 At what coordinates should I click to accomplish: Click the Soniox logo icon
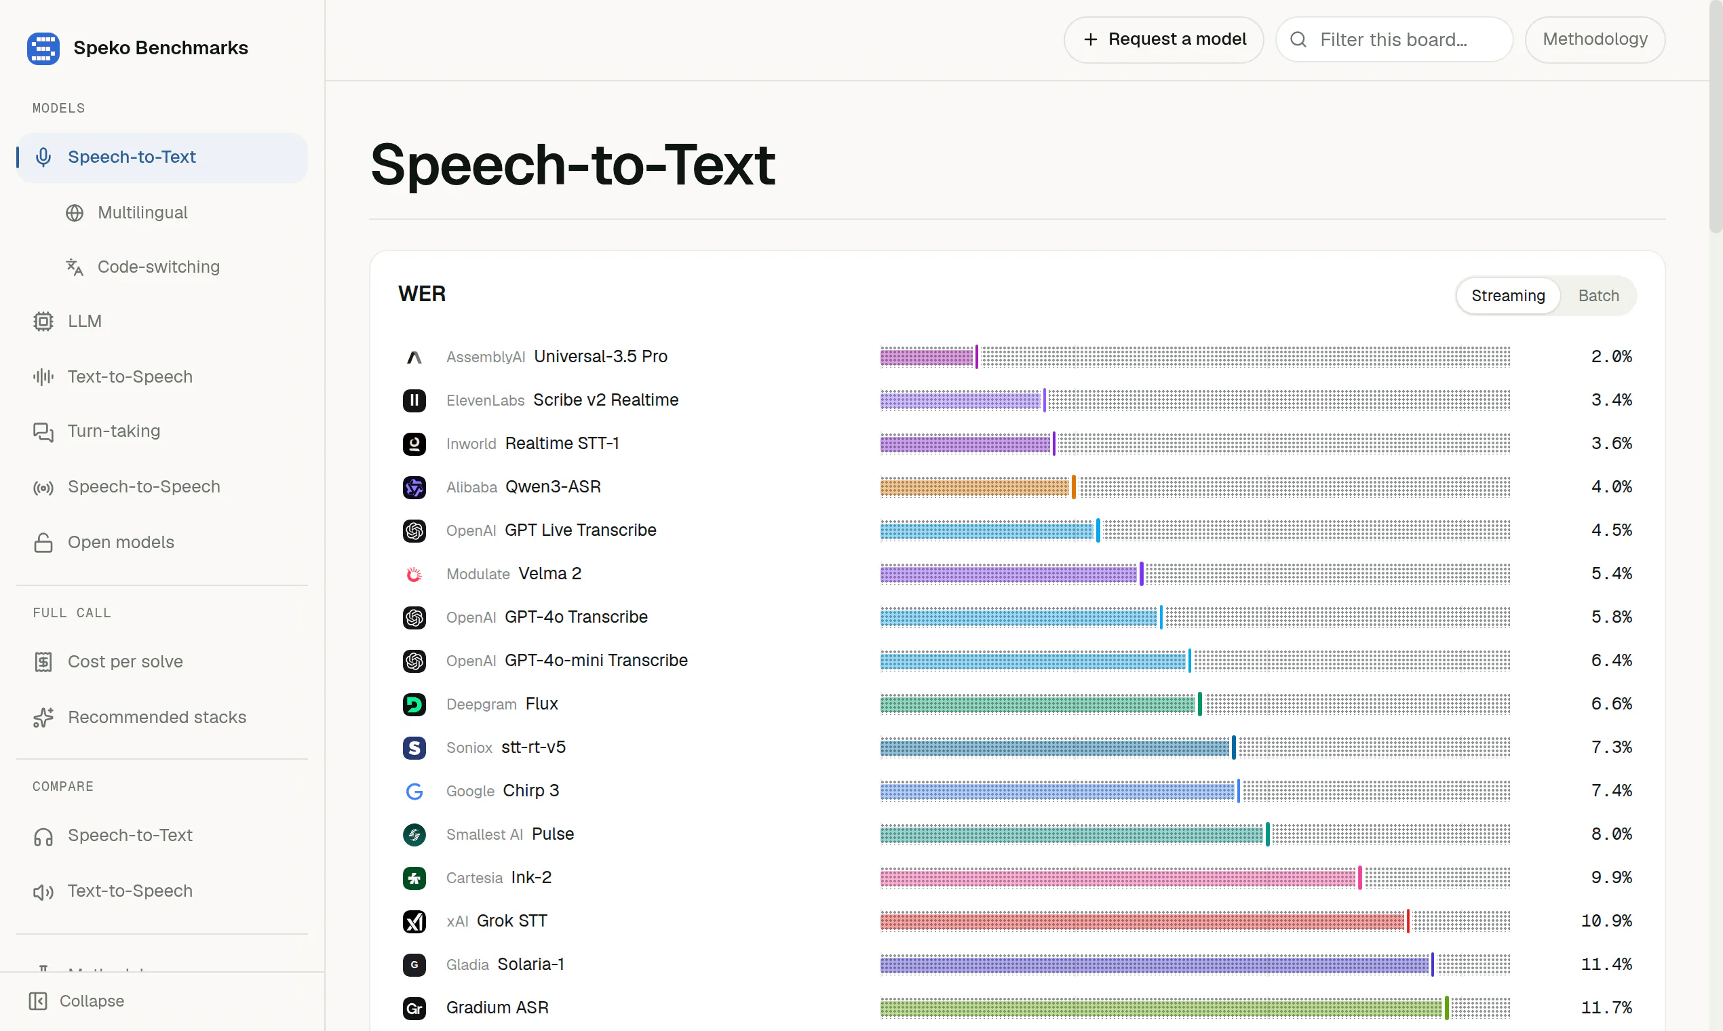pyautogui.click(x=414, y=747)
